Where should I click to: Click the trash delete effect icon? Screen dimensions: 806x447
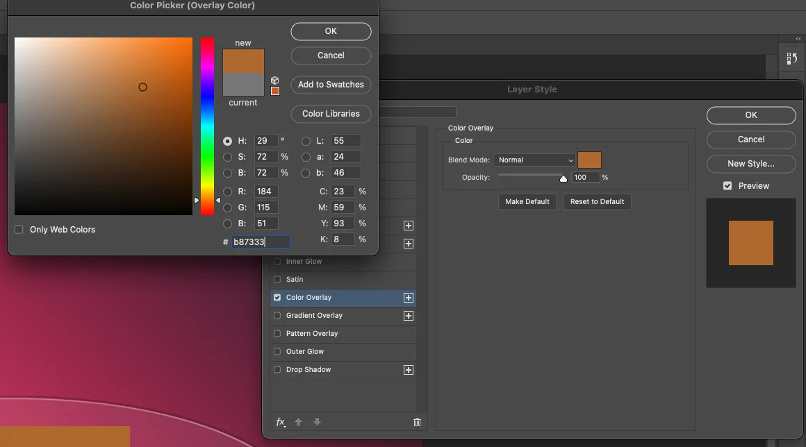(x=417, y=422)
